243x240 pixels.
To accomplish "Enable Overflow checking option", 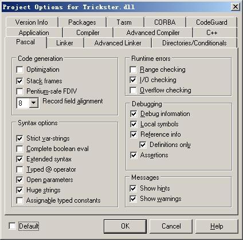I will pyautogui.click(x=133, y=90).
